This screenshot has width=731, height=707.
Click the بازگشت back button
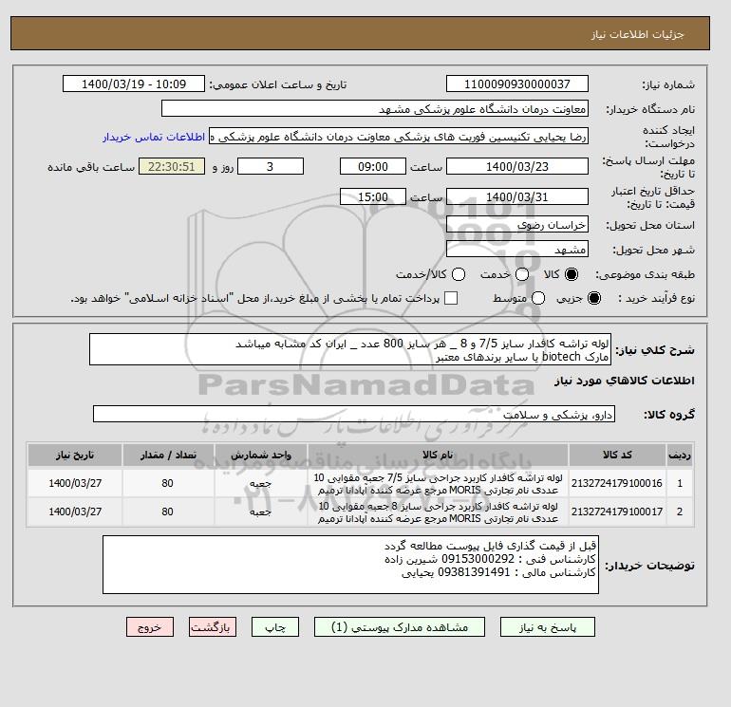click(213, 627)
